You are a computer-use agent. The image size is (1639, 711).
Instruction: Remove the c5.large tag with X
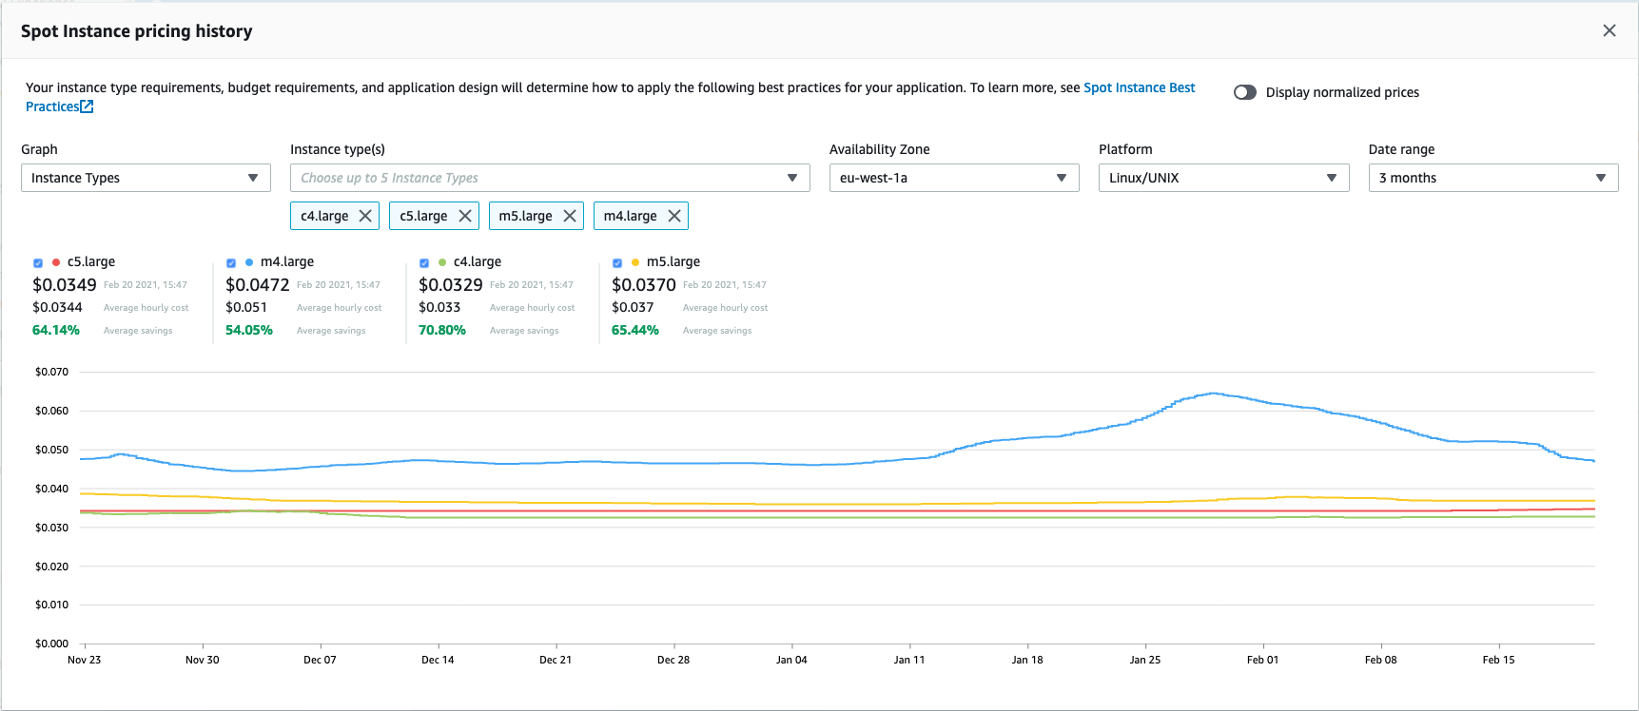tap(464, 216)
